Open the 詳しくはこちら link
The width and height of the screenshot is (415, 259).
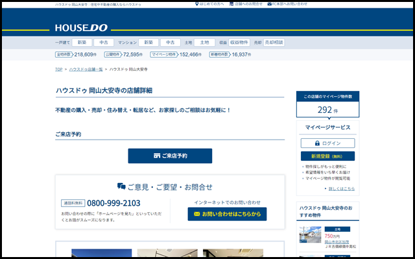click(342, 189)
